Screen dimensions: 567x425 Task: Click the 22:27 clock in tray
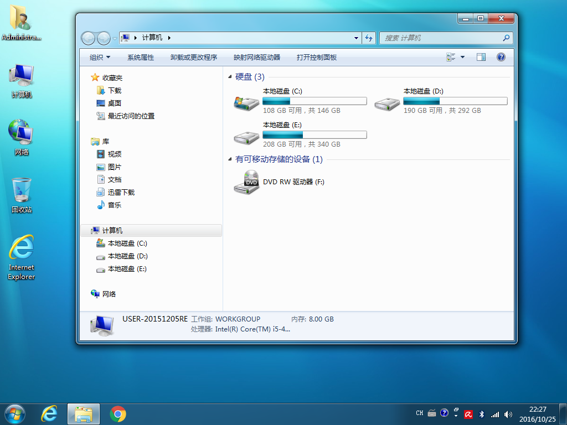point(538,409)
